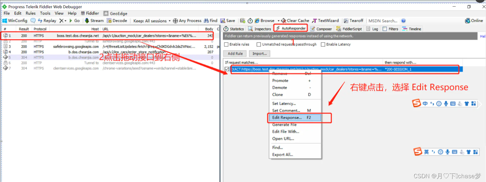Click the Import... button
This screenshot has height=182, width=486.
point(260,53)
